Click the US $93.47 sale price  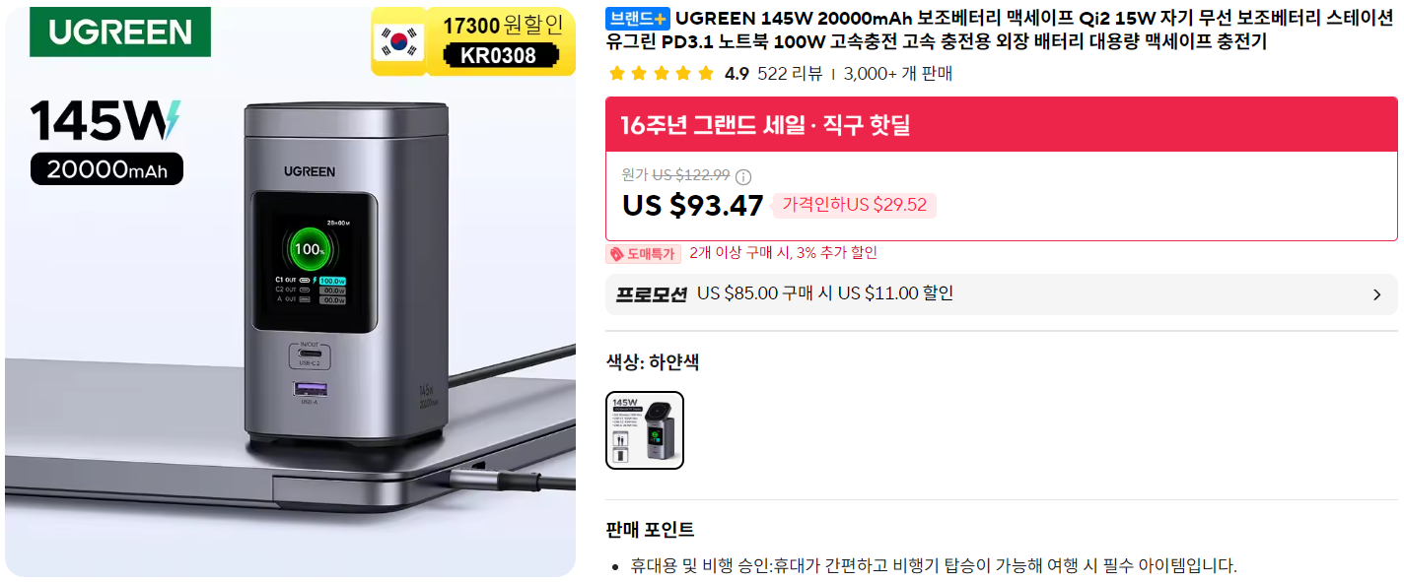tap(693, 205)
